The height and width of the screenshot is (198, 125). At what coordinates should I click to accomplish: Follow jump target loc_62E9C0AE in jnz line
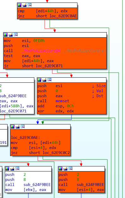tap(63, 16)
